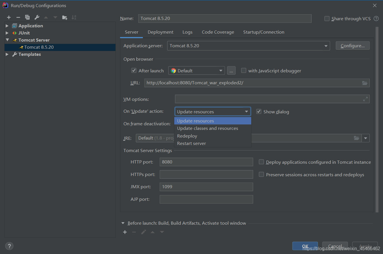Switch to Logs tab

point(187,32)
